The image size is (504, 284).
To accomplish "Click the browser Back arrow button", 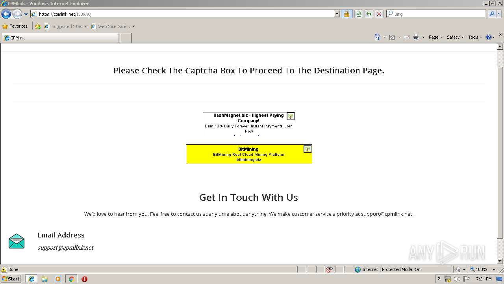I will point(6,14).
